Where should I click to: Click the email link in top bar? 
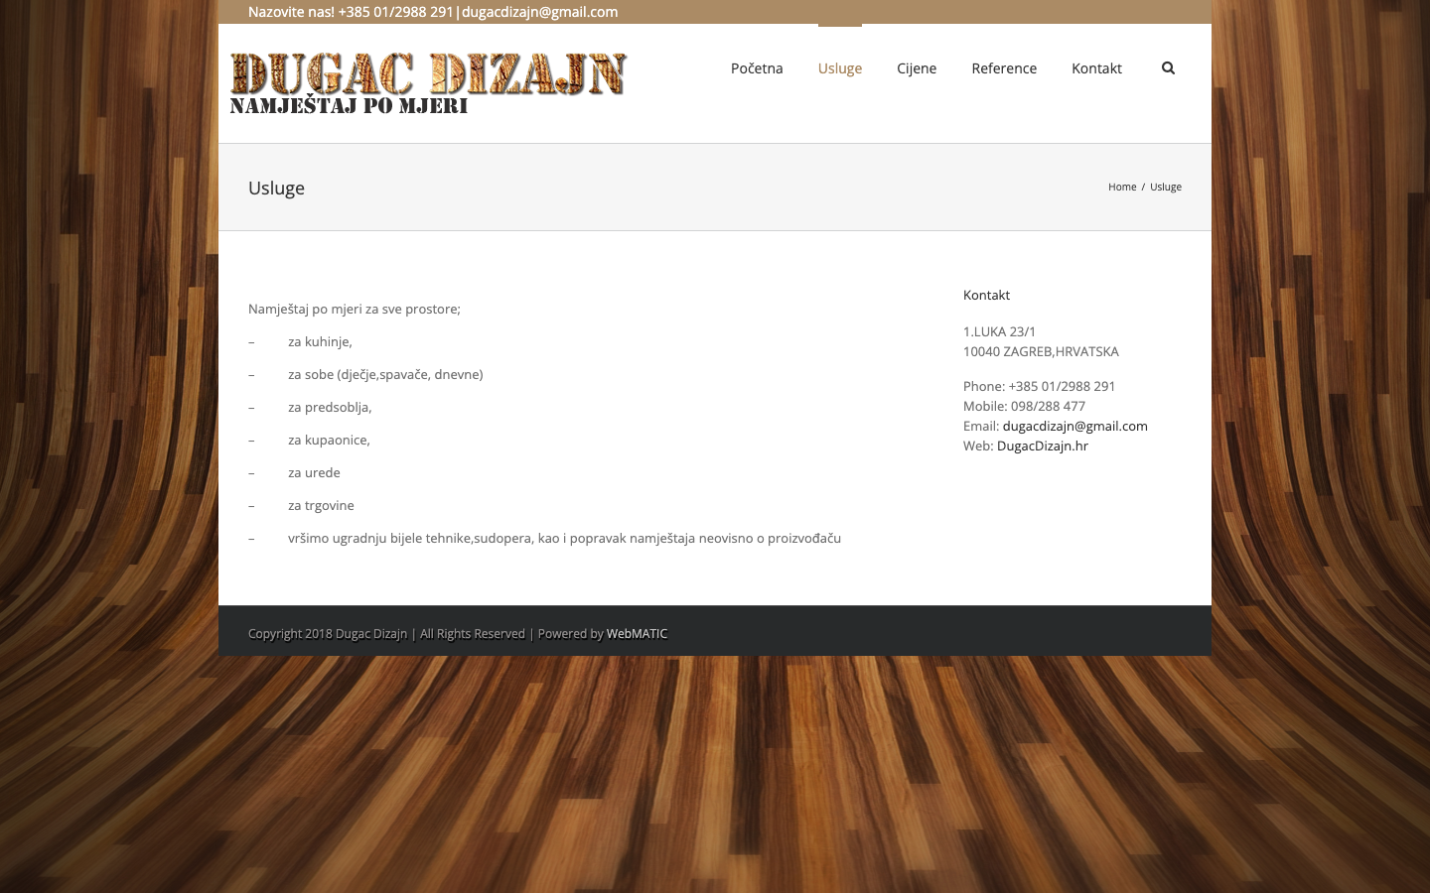click(x=539, y=12)
